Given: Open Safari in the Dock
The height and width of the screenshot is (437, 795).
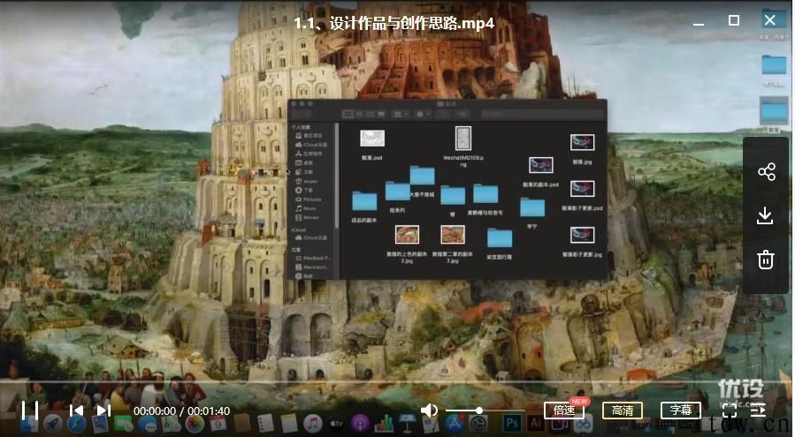Looking at the screenshot, I should pos(77,424).
